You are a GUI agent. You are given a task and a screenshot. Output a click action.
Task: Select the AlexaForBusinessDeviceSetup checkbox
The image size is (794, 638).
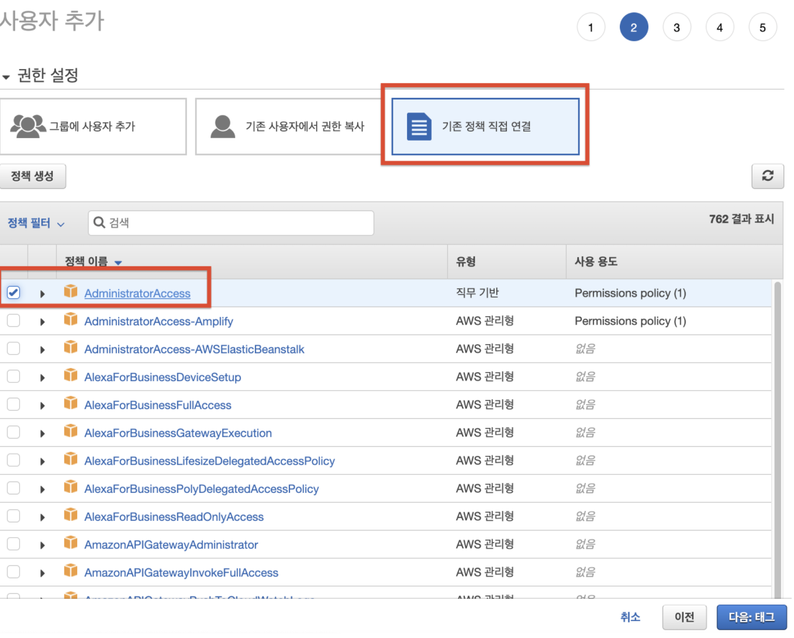coord(13,376)
